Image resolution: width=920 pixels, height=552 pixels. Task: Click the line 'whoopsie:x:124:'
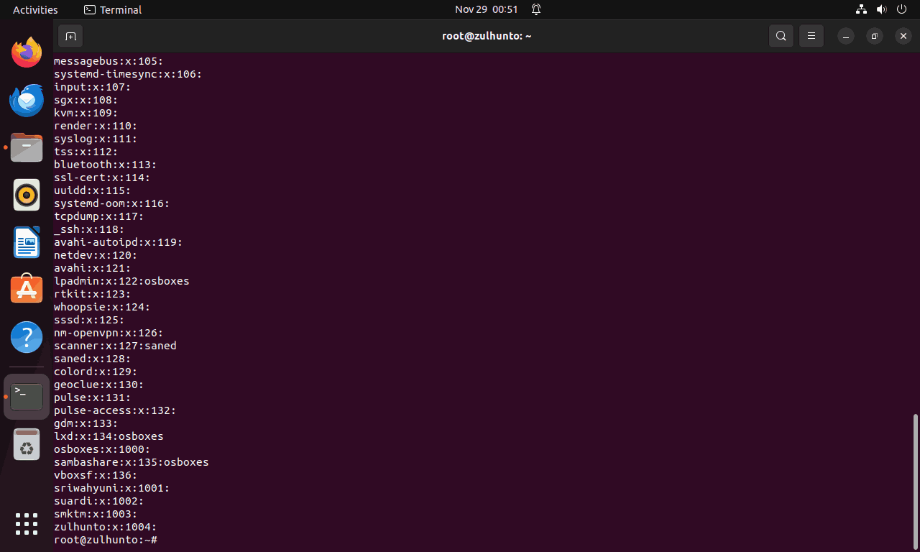coord(102,307)
